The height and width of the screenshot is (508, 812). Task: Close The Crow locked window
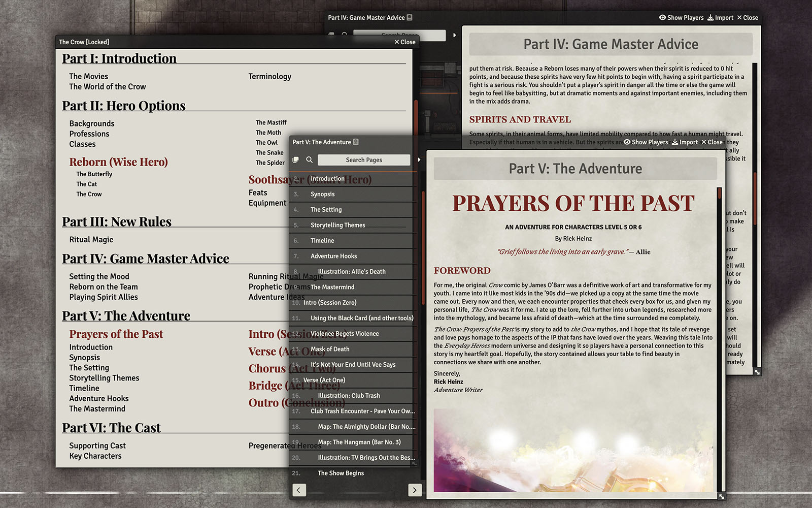(x=405, y=42)
